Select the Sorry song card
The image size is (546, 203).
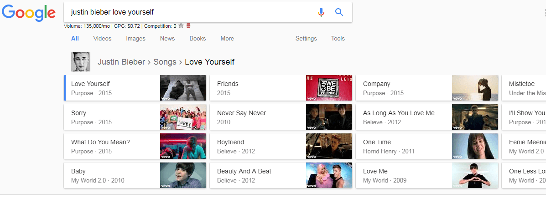pyautogui.click(x=112, y=117)
